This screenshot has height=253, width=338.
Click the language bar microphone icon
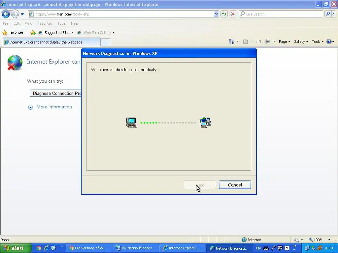point(273,248)
